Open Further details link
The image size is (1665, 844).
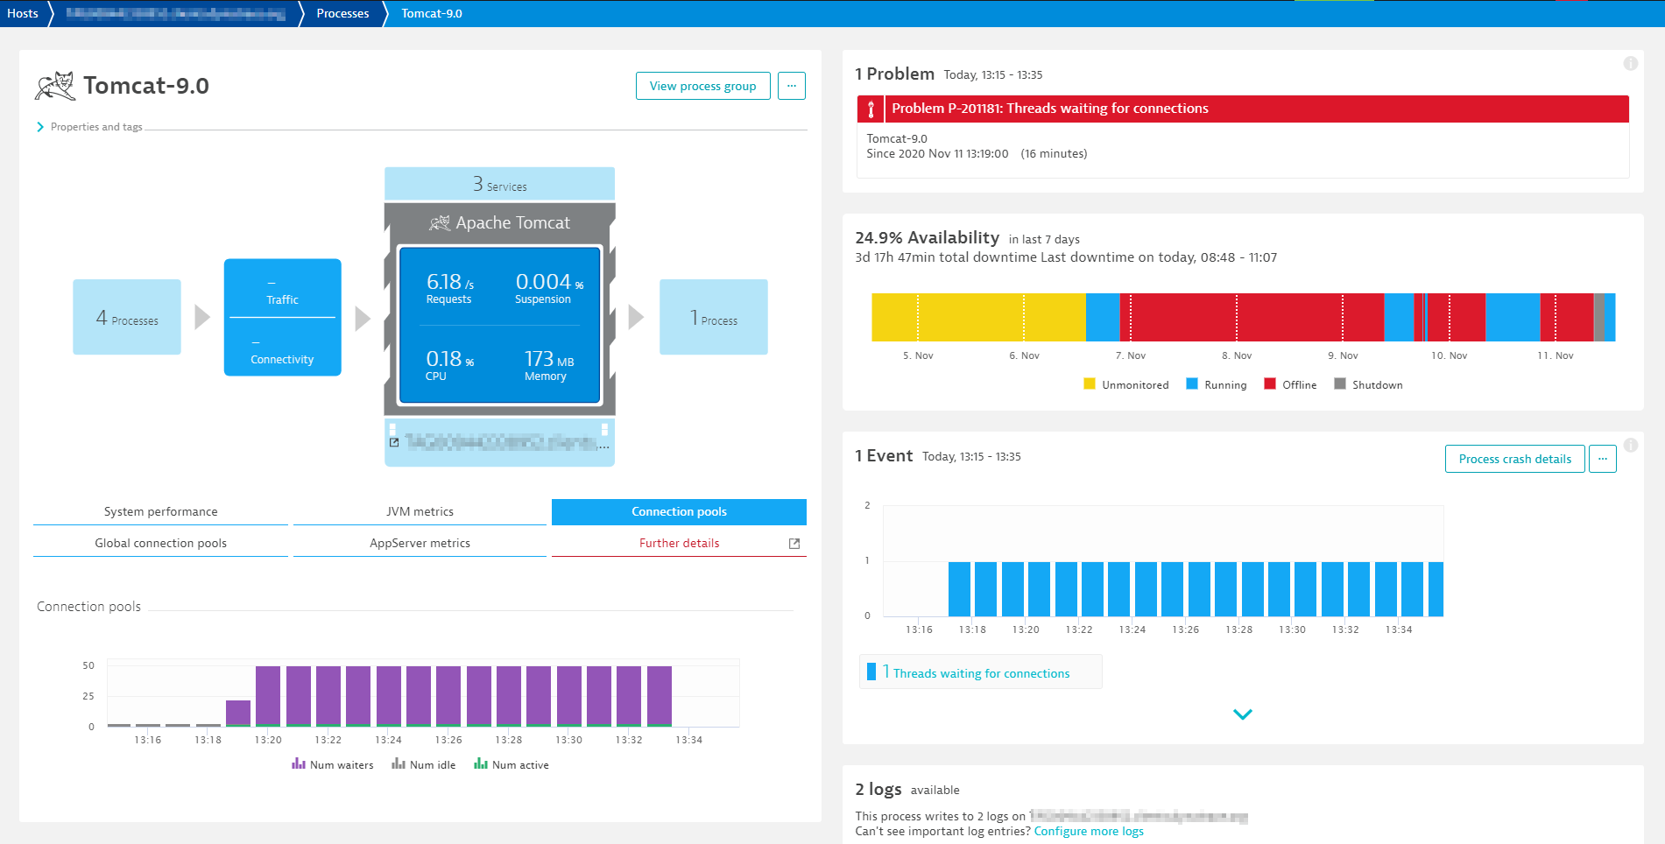pos(679,544)
